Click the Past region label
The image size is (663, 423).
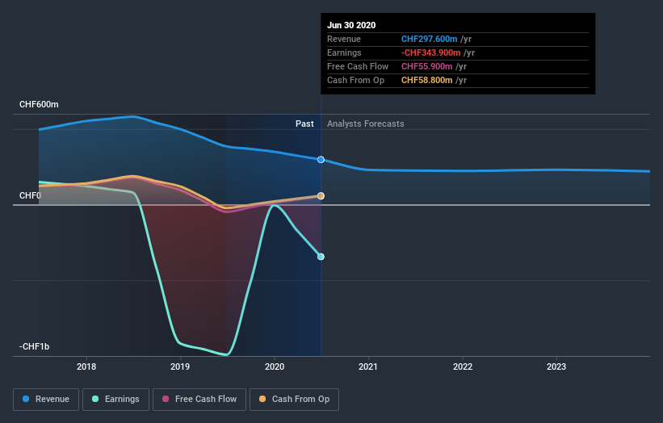click(x=304, y=124)
